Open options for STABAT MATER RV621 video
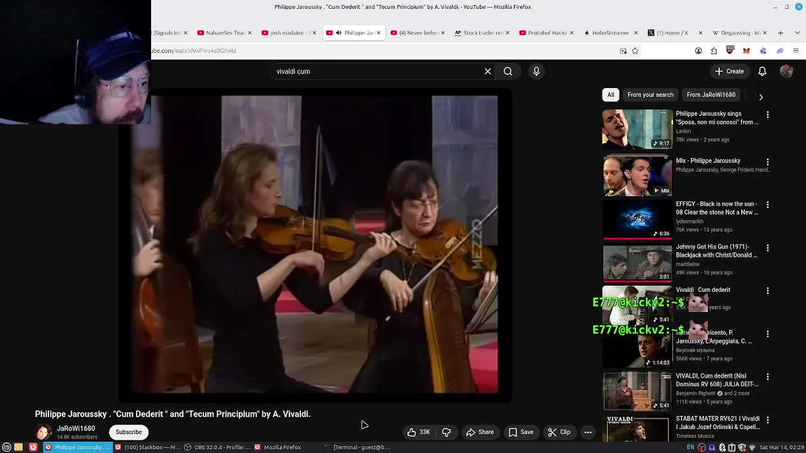This screenshot has width=806, height=453. [768, 419]
